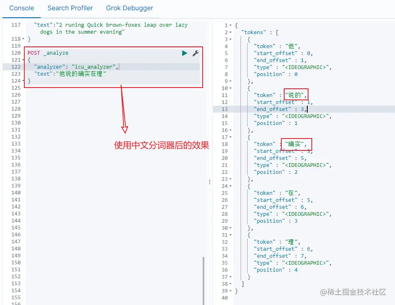
Task: Open the Search Profiler tab
Action: tap(70, 8)
